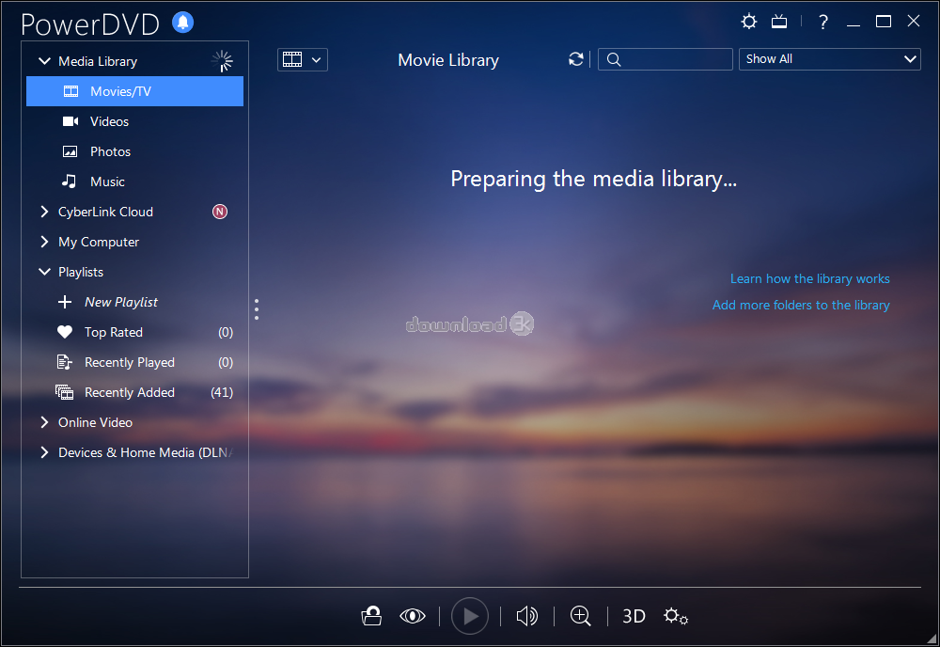Expand the CyberLink Cloud section
The height and width of the screenshot is (647, 940).
(44, 212)
